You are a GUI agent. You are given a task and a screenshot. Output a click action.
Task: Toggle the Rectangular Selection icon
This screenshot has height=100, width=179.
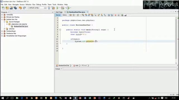click(95, 15)
